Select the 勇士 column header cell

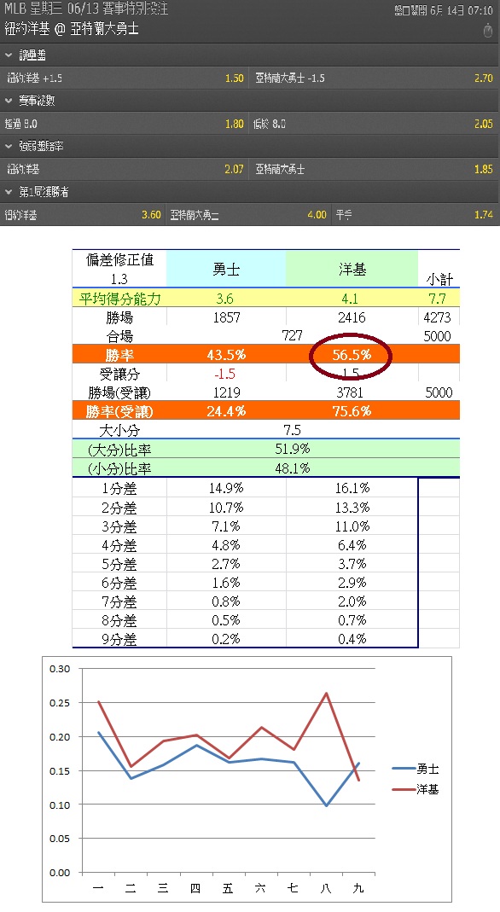click(x=226, y=269)
